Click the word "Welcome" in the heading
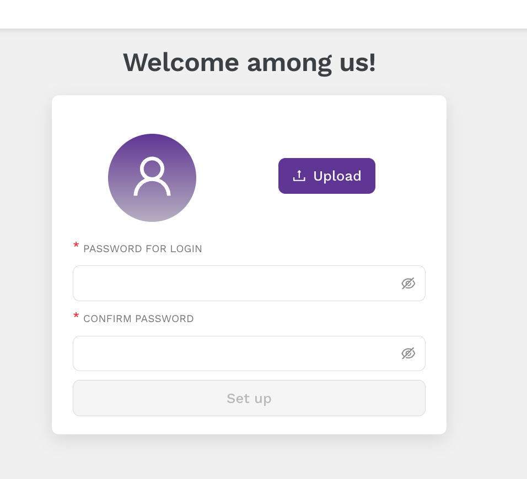 [x=181, y=62]
